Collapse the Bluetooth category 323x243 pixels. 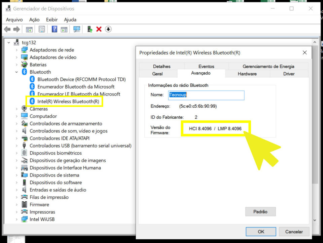16,72
